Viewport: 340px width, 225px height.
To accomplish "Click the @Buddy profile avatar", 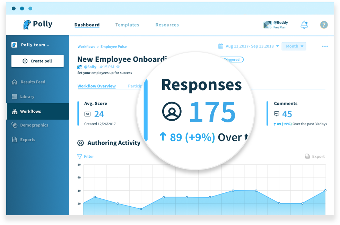I will point(267,25).
